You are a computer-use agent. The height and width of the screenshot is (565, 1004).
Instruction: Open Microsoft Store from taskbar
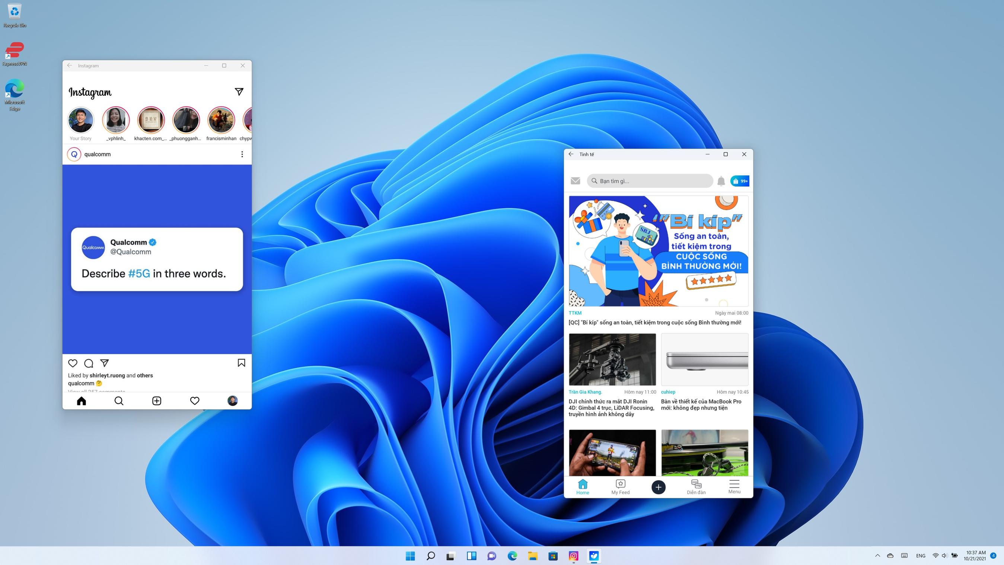tap(553, 556)
